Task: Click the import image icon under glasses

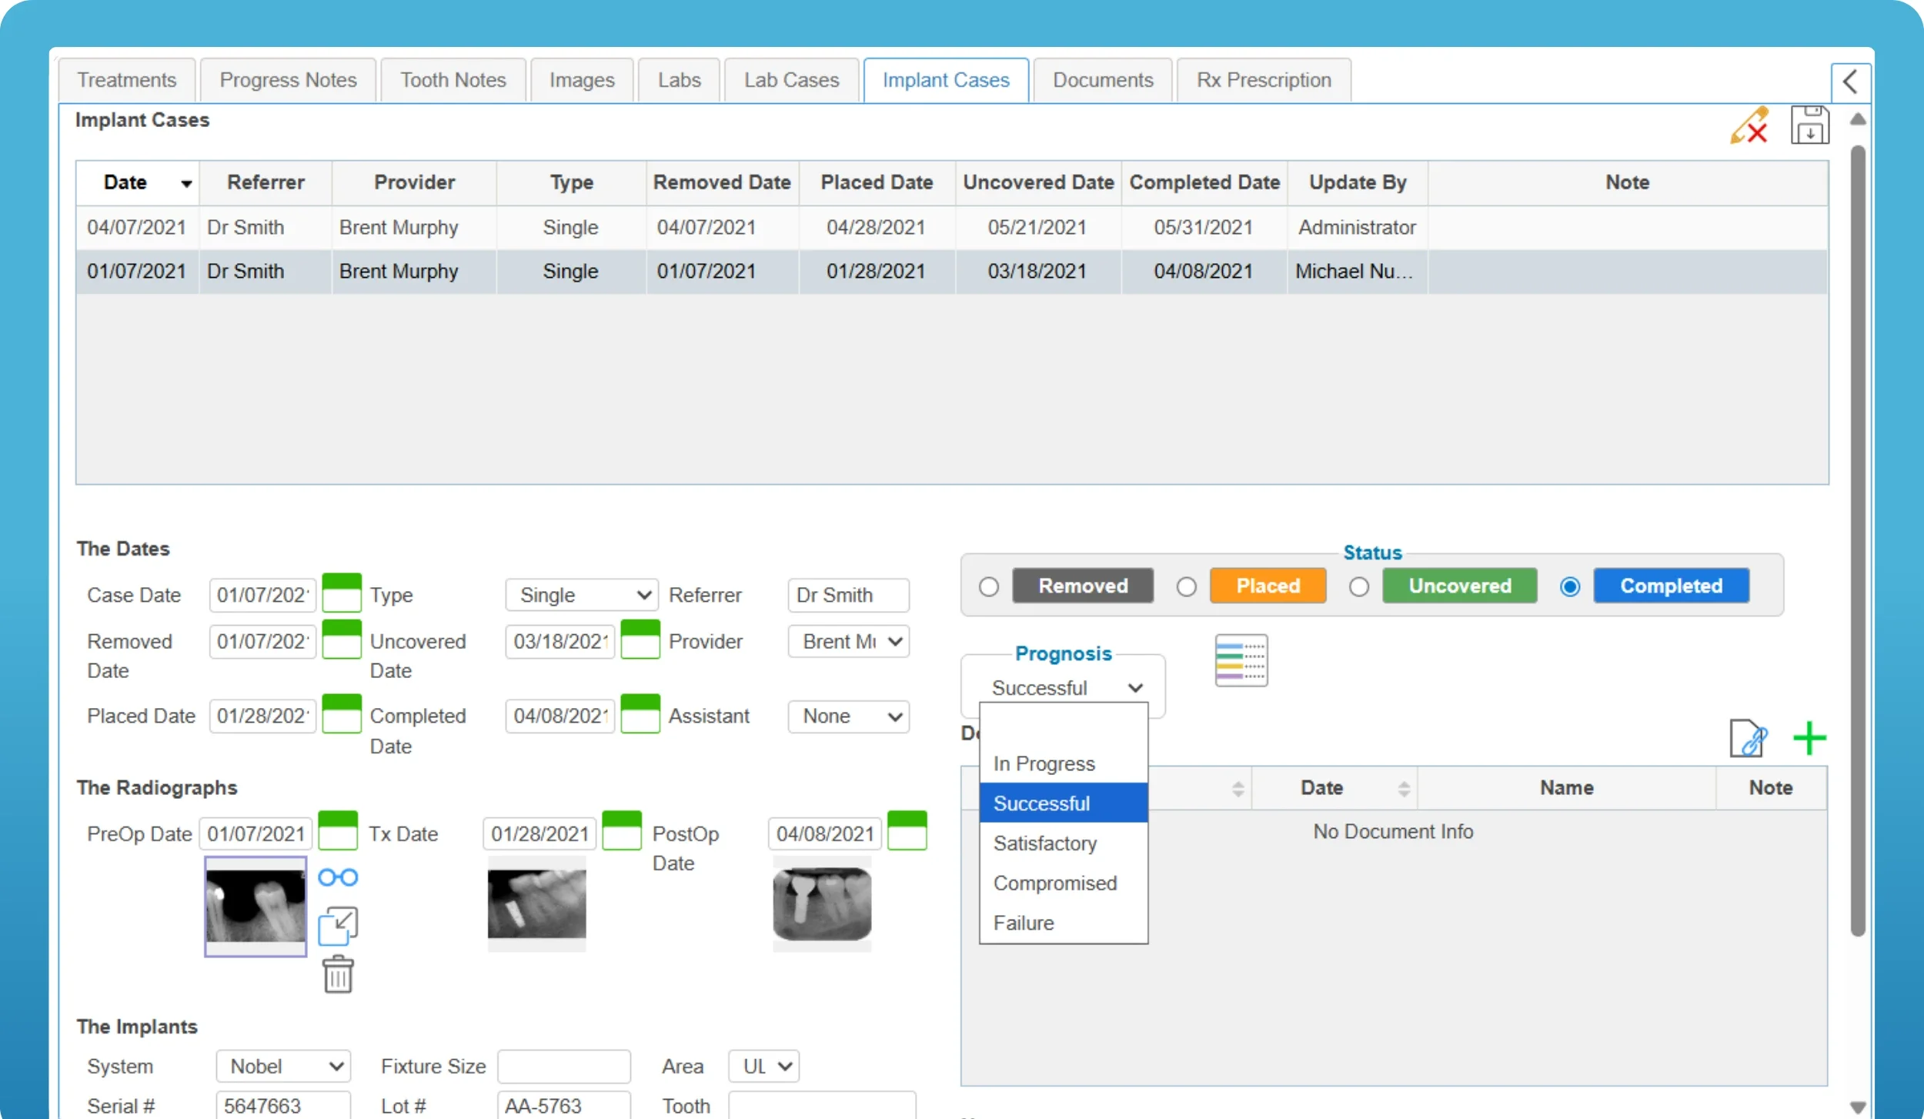Action: click(338, 926)
